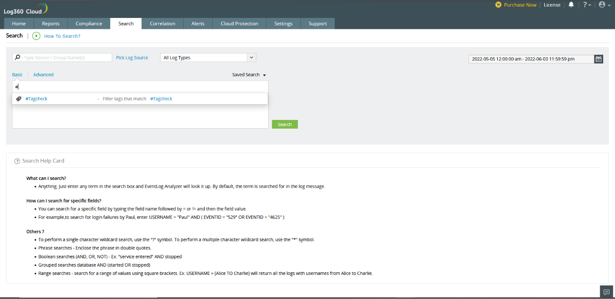This screenshot has height=299, width=615.
Task: Open the Cloud Protection tab
Action: pyautogui.click(x=239, y=23)
